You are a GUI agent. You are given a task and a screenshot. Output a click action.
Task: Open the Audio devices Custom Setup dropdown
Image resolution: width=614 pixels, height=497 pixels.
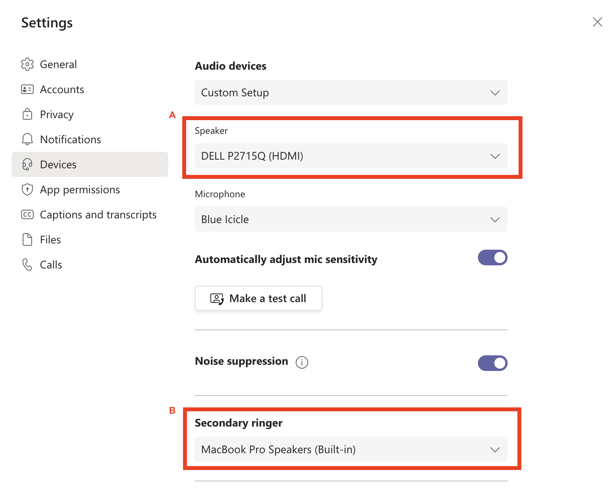351,92
